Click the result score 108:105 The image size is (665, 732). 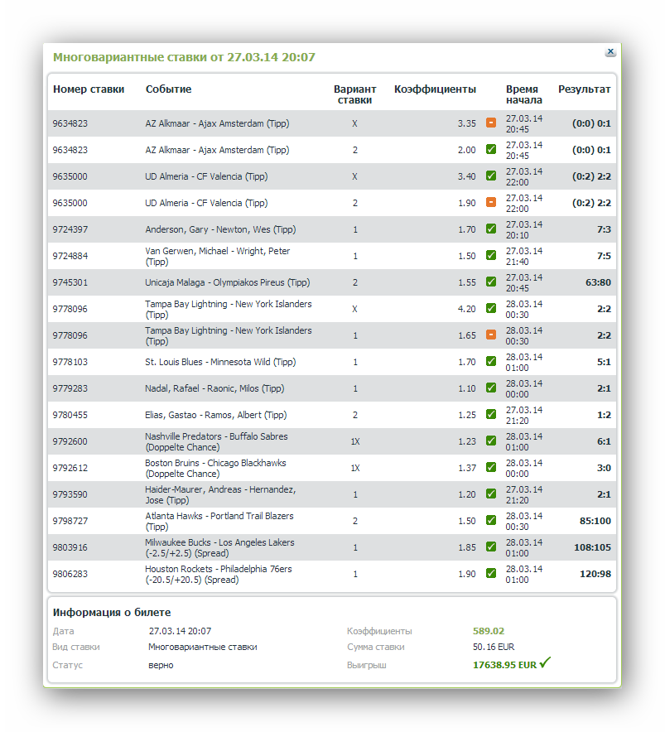[x=593, y=547]
